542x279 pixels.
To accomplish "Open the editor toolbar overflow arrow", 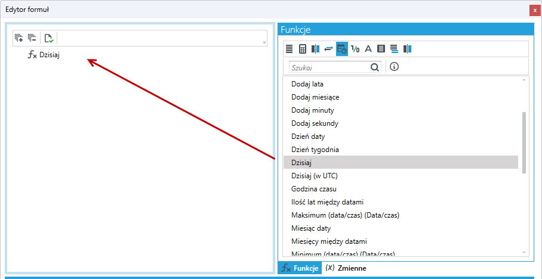I will tap(264, 43).
